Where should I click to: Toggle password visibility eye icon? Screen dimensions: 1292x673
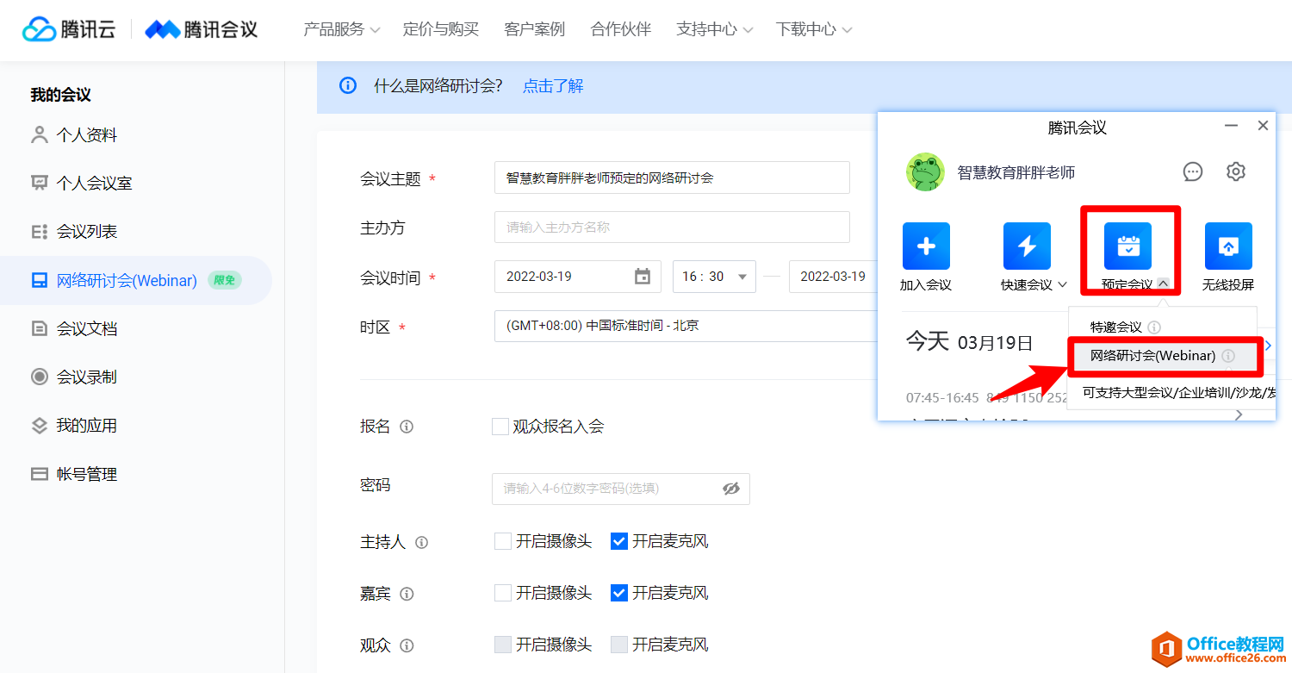[x=731, y=489]
